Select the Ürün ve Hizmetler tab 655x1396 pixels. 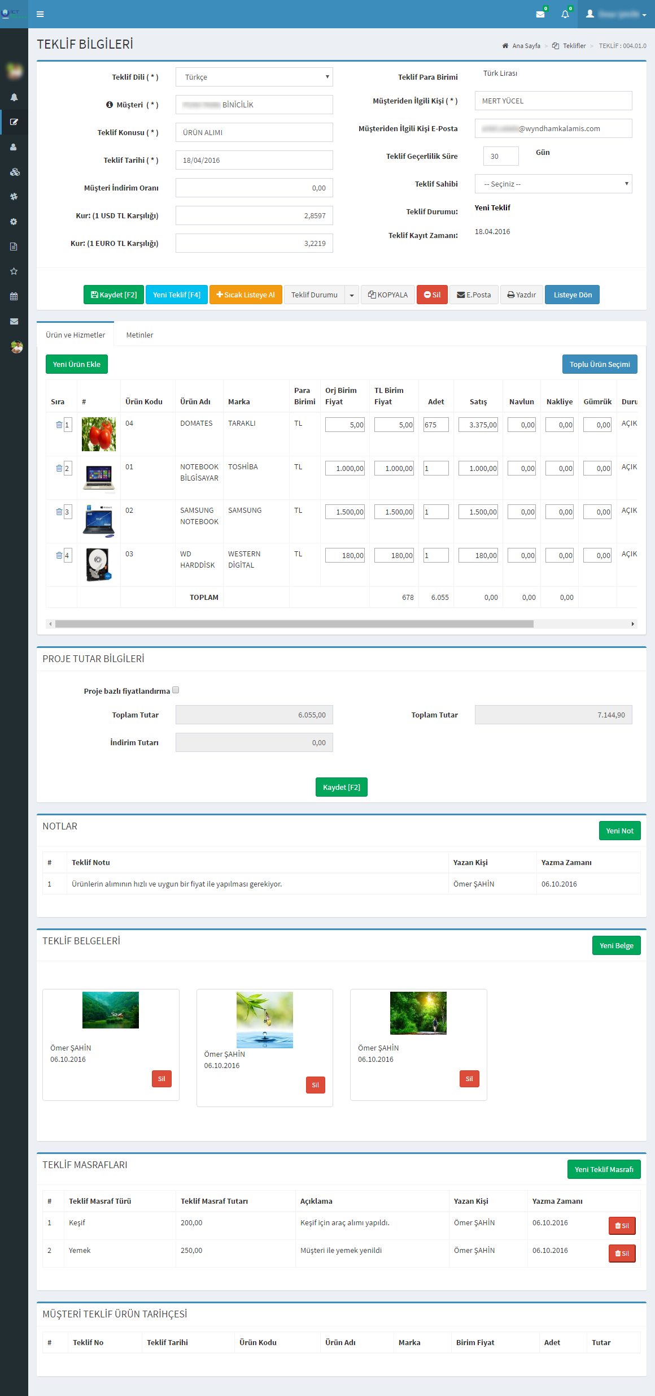(76, 335)
